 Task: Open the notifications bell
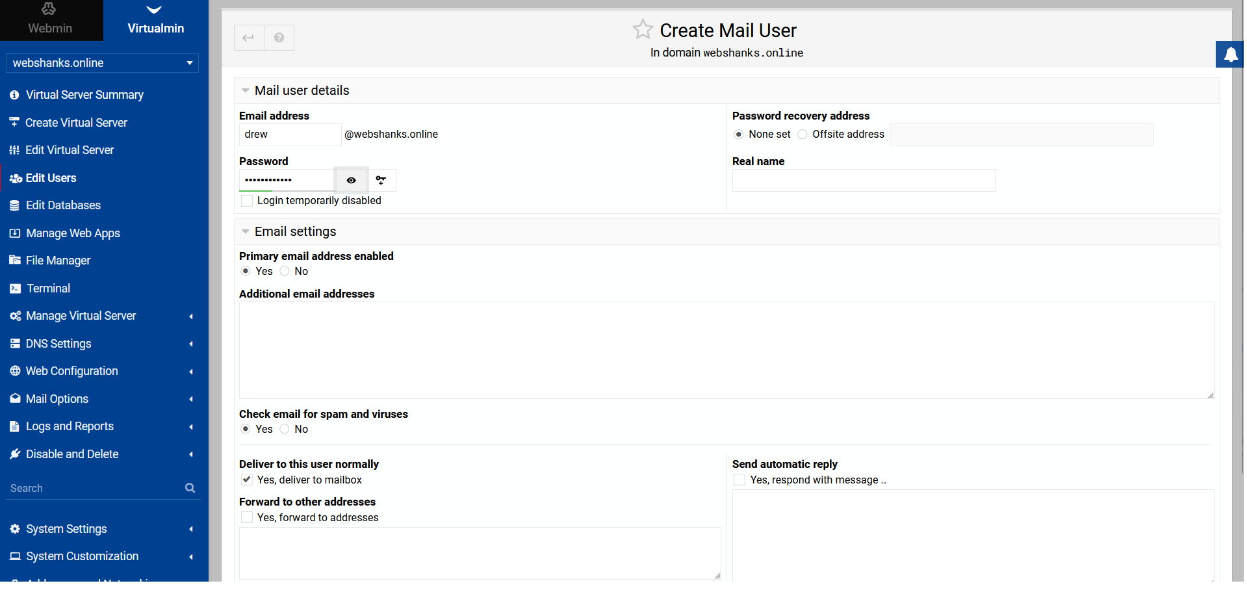(x=1231, y=55)
